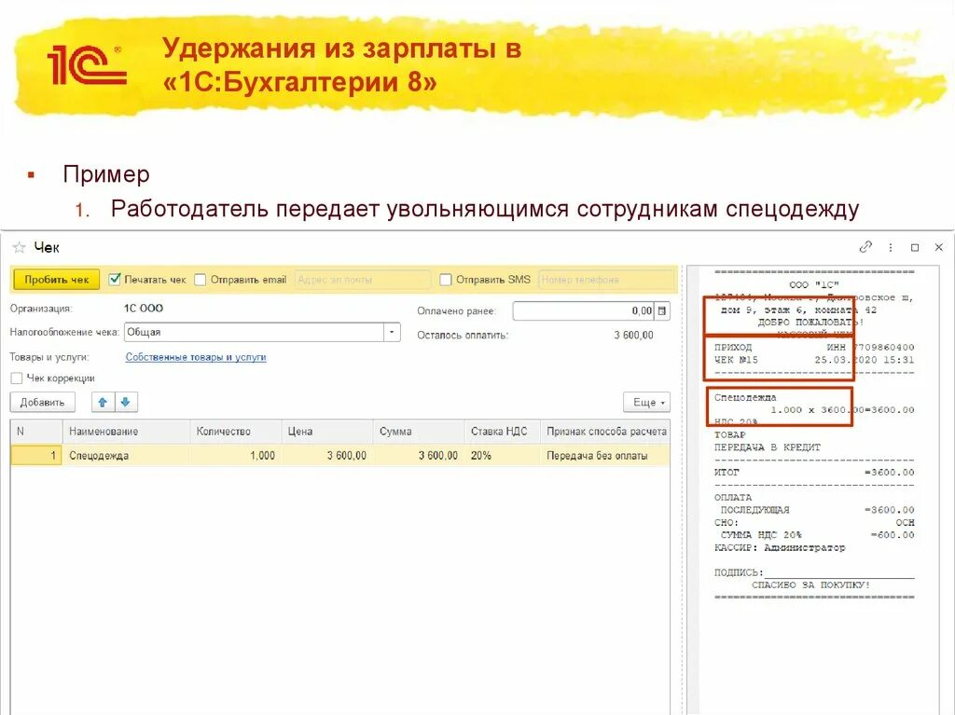955x715 pixels.
Task: Select the 20% VAT rate cell
Action: (x=501, y=456)
